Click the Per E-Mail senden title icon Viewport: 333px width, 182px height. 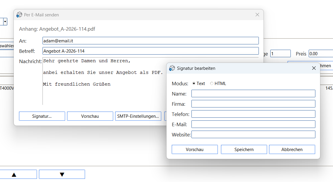(x=19, y=15)
